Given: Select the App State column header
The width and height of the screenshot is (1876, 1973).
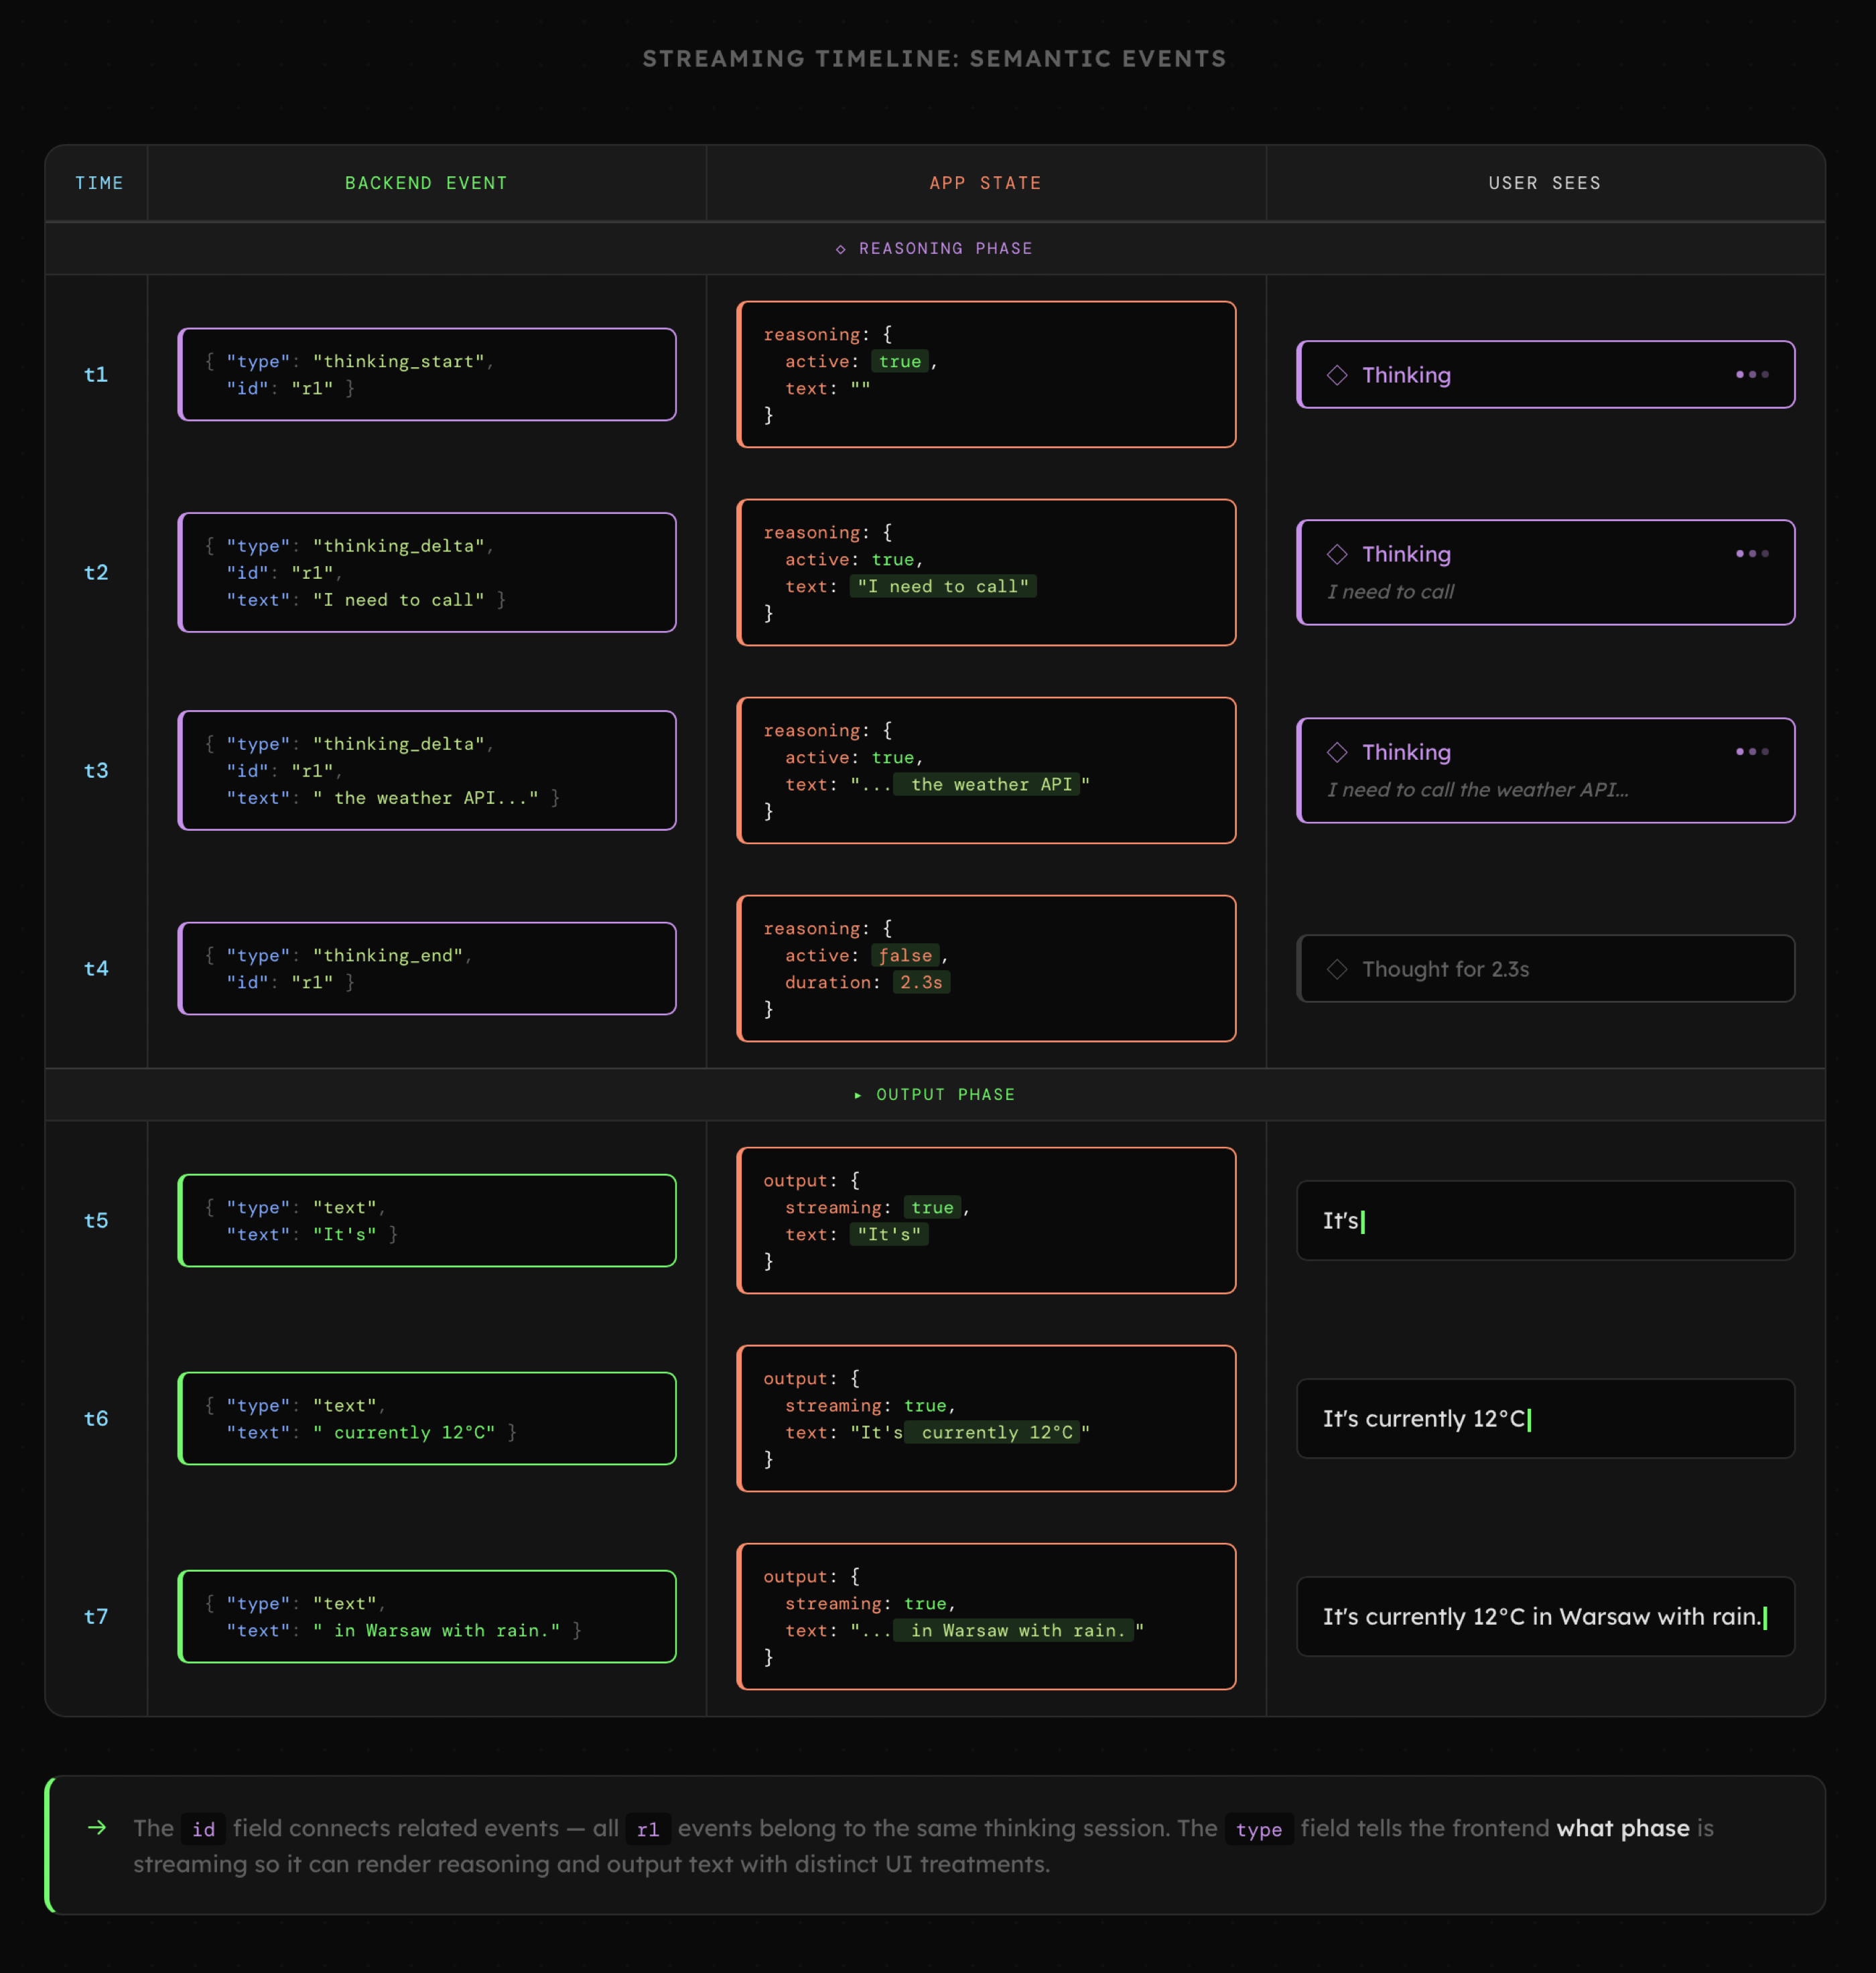Looking at the screenshot, I should [985, 183].
